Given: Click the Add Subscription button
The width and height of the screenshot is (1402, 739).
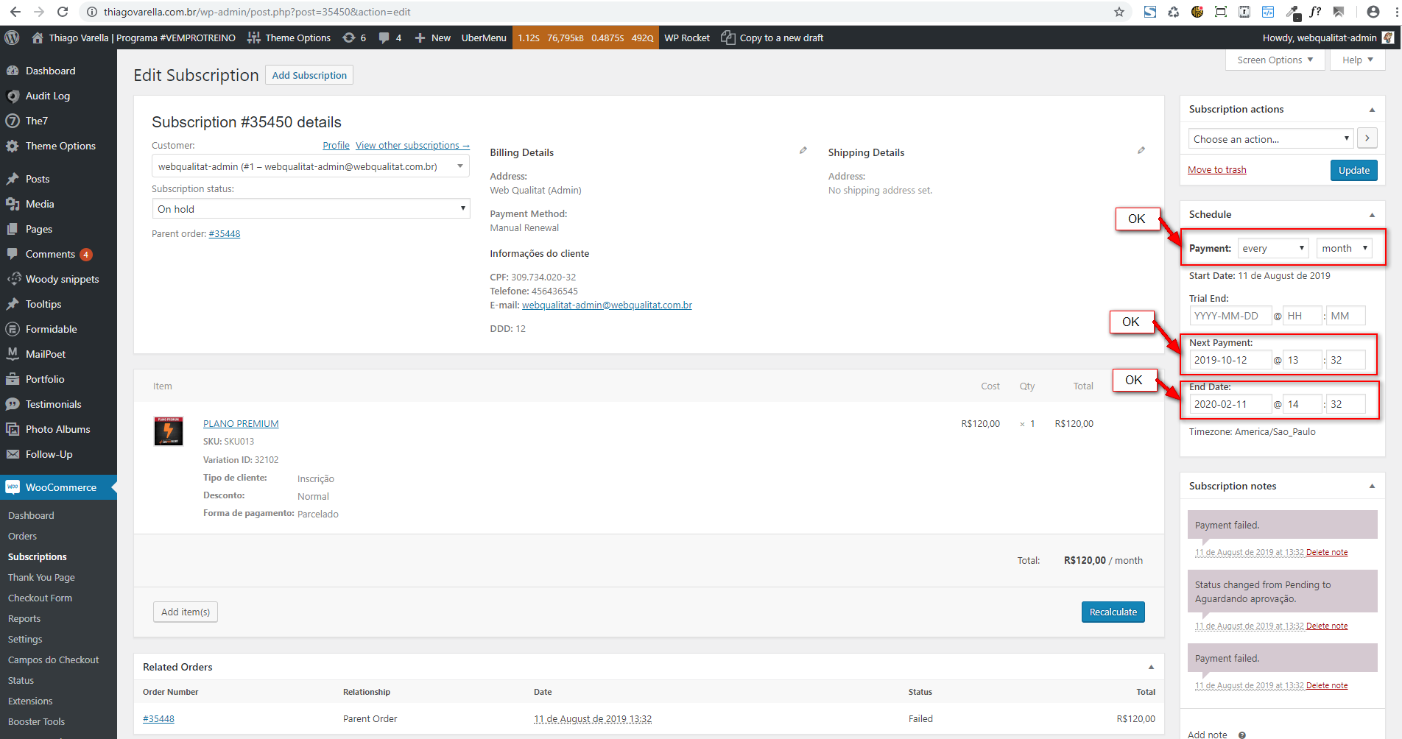Looking at the screenshot, I should coord(309,75).
